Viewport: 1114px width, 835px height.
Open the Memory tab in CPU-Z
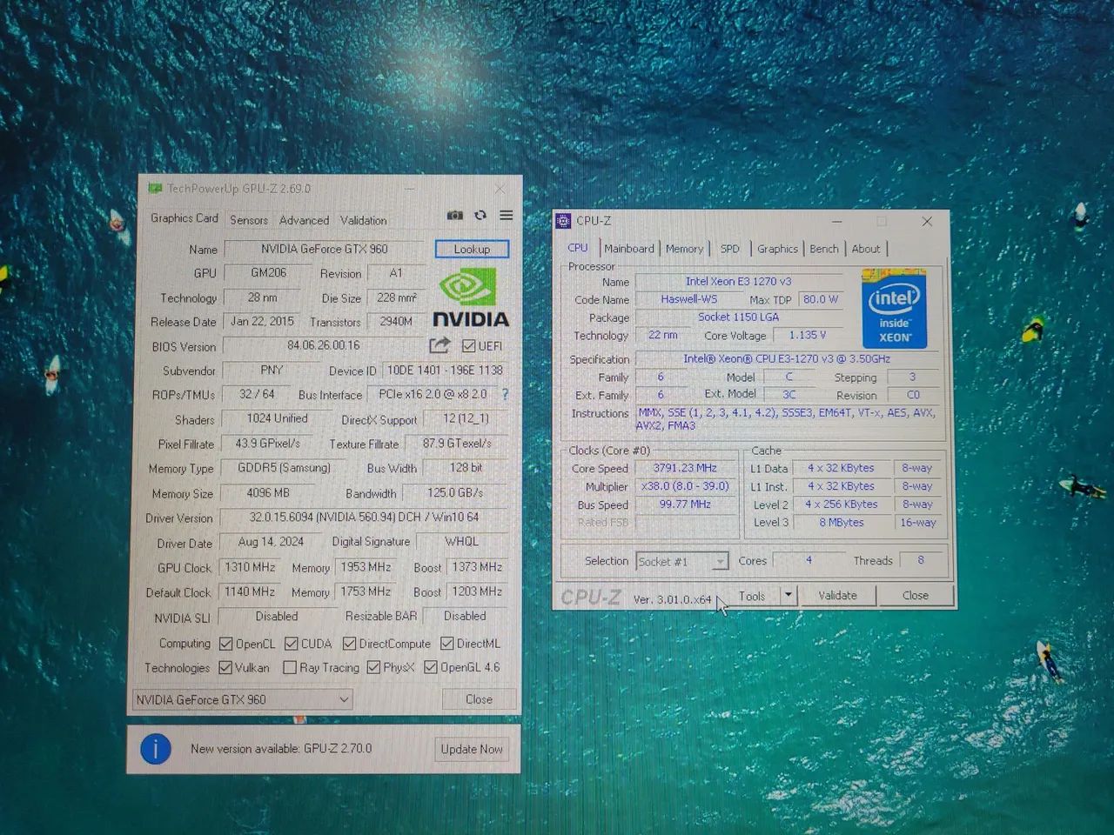click(x=684, y=249)
